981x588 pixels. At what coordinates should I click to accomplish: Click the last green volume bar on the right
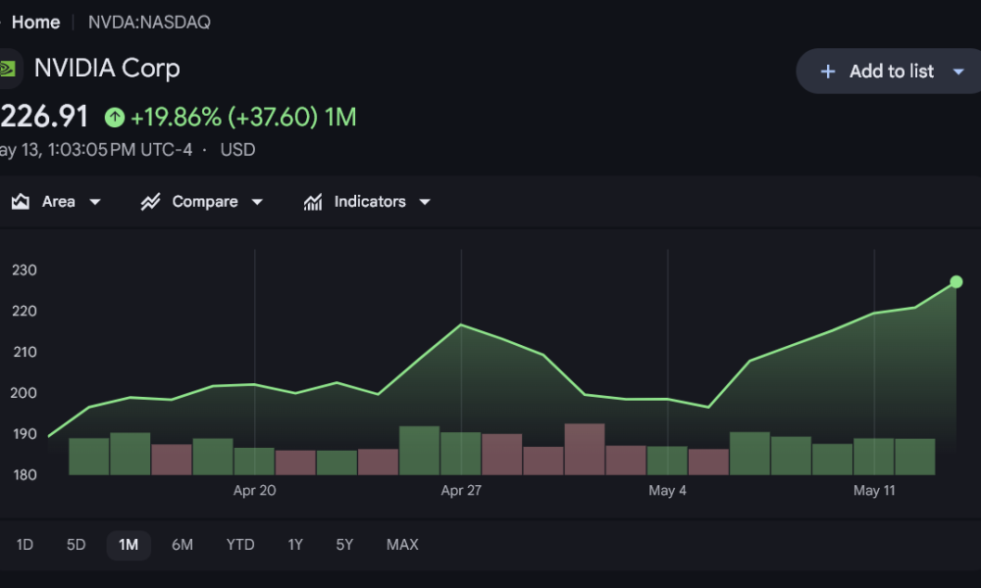(x=914, y=457)
